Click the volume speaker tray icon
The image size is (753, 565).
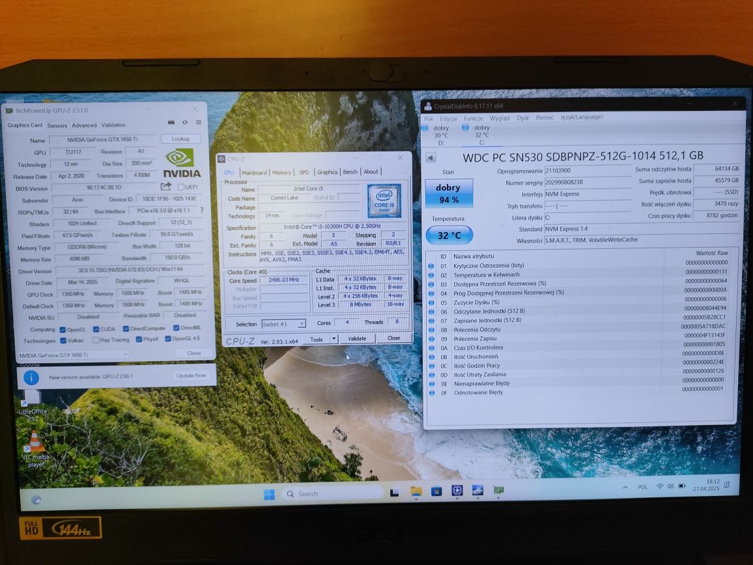click(x=670, y=486)
